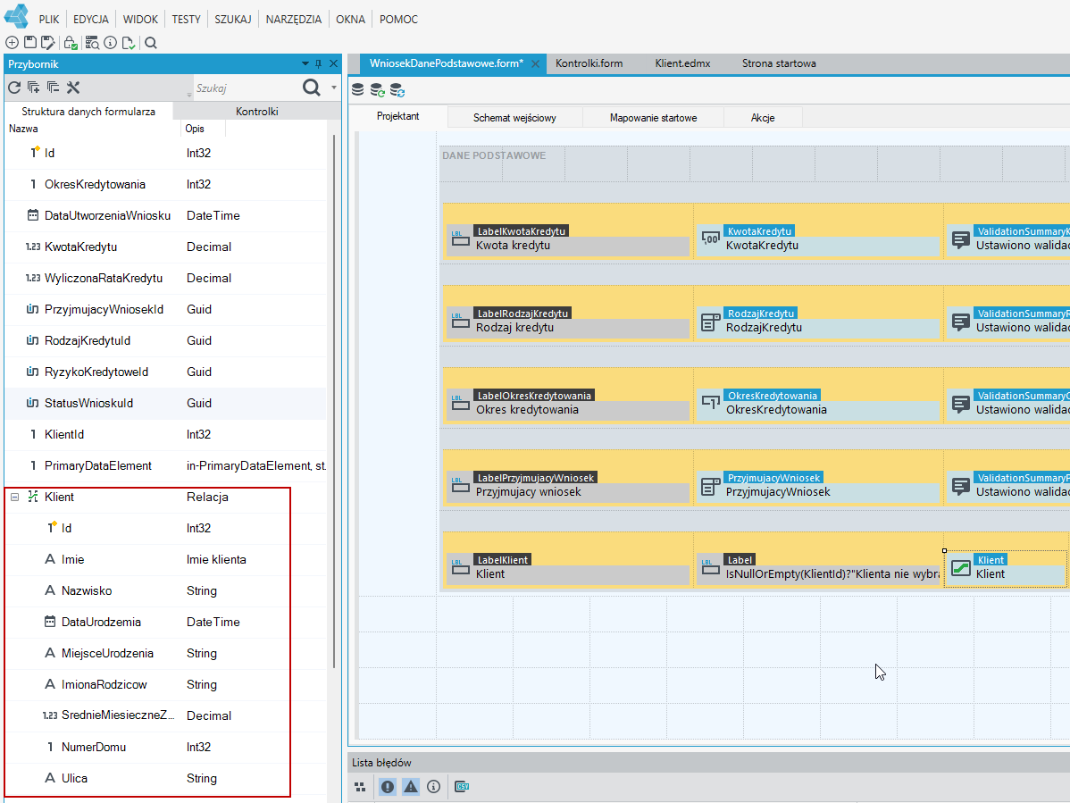Switch to the Kontrolki.form tab
The height and width of the screenshot is (803, 1070).
[589, 63]
